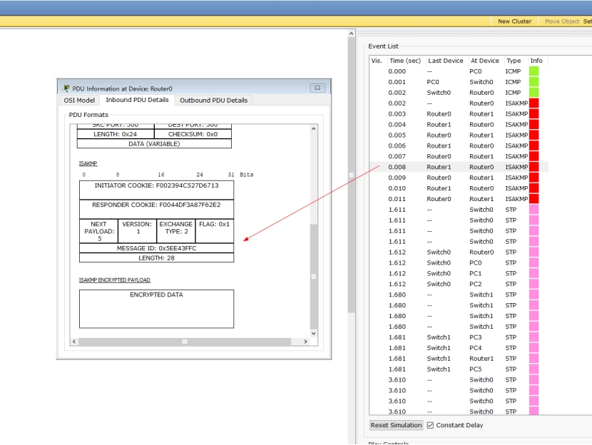The image size is (592, 445).
Task: Click the PDU Information window title icon
Action: click(x=66, y=88)
